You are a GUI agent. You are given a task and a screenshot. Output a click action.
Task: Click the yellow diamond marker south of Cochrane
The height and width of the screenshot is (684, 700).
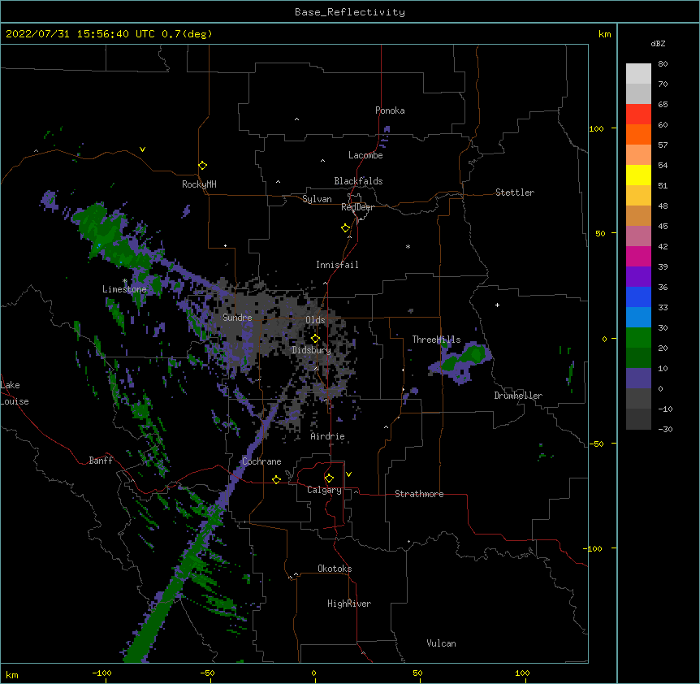tap(276, 479)
